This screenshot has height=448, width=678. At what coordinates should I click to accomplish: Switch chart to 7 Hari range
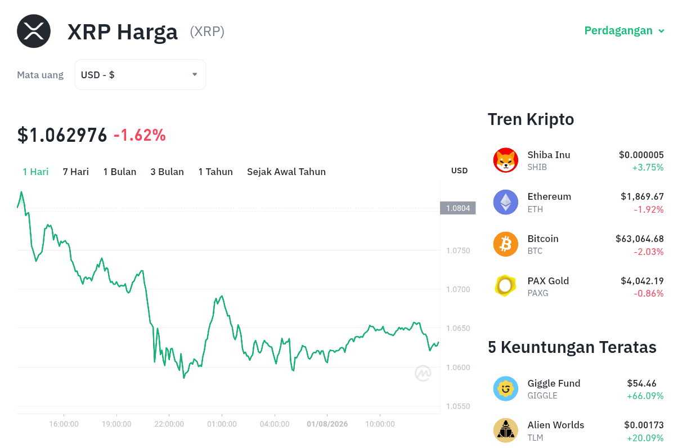pos(76,172)
